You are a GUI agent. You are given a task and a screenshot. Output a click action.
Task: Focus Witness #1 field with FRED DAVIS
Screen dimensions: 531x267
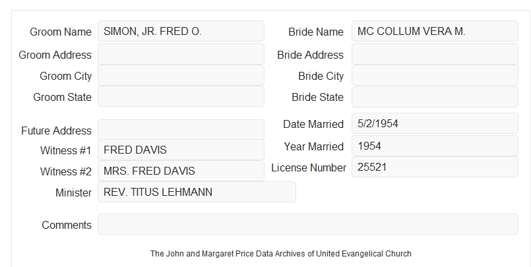[181, 150]
